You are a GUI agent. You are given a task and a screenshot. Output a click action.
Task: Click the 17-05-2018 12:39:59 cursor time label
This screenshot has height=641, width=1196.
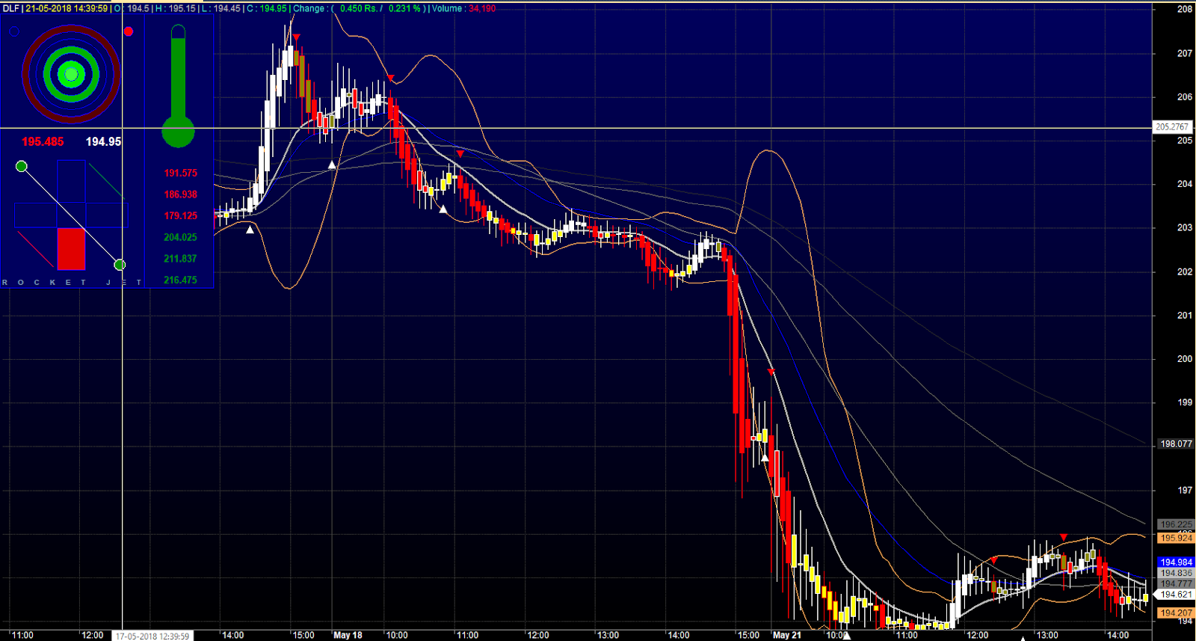152,637
